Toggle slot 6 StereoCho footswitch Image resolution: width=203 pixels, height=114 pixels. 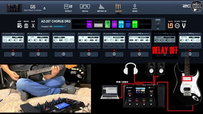click(x=140, y=54)
